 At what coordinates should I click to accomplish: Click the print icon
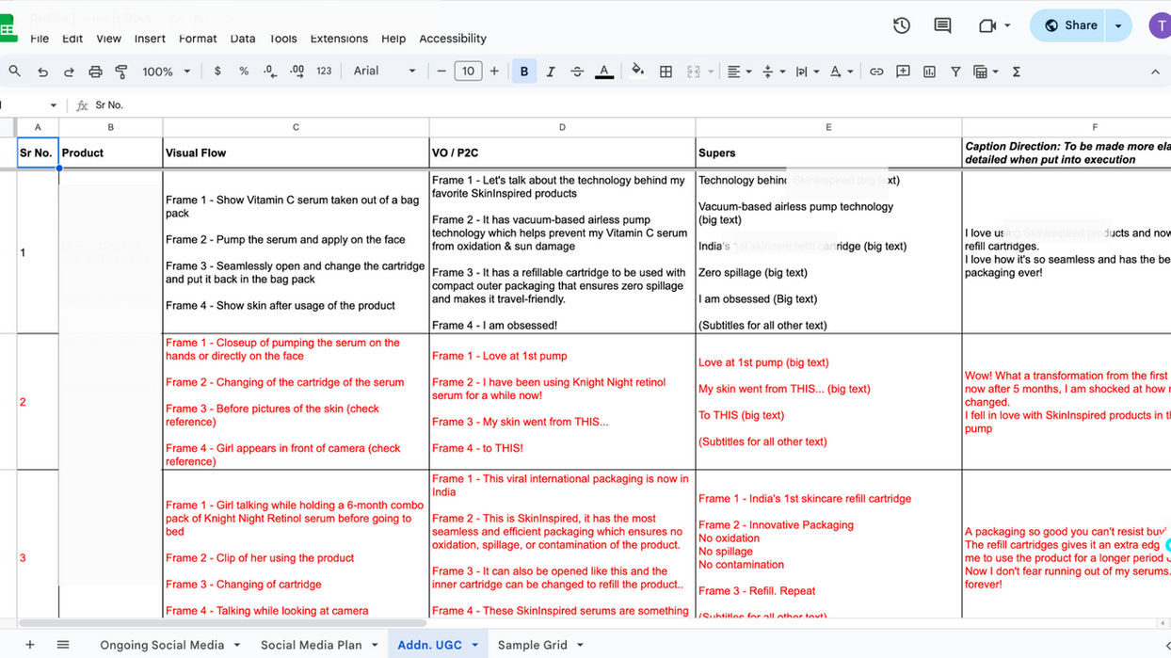tap(95, 72)
